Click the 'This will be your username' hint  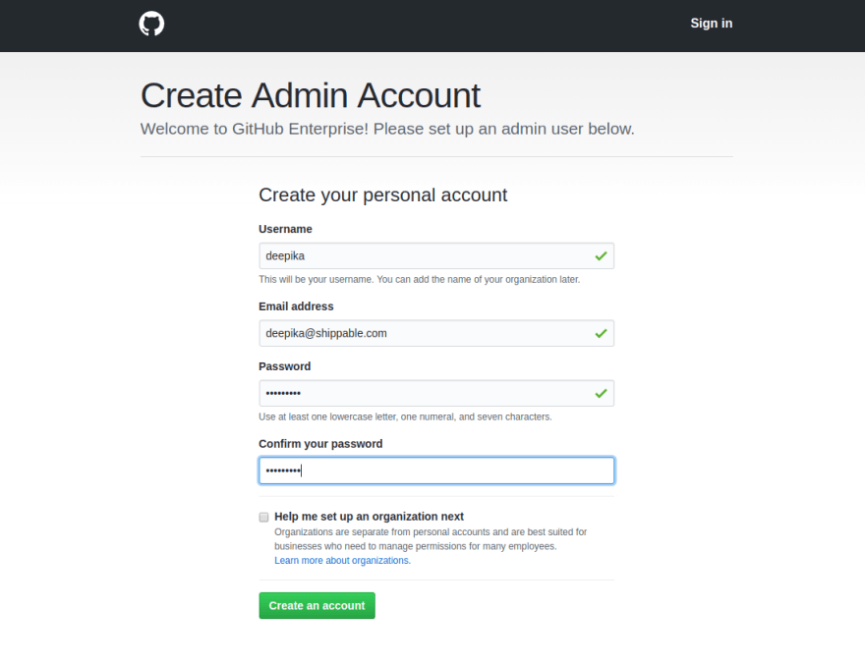click(x=420, y=279)
